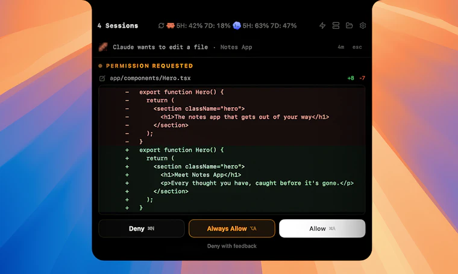Open the app/components/Hero.tsx file path

coord(150,78)
